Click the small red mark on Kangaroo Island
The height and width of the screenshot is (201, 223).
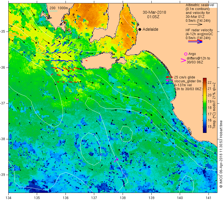(x=86, y=61)
